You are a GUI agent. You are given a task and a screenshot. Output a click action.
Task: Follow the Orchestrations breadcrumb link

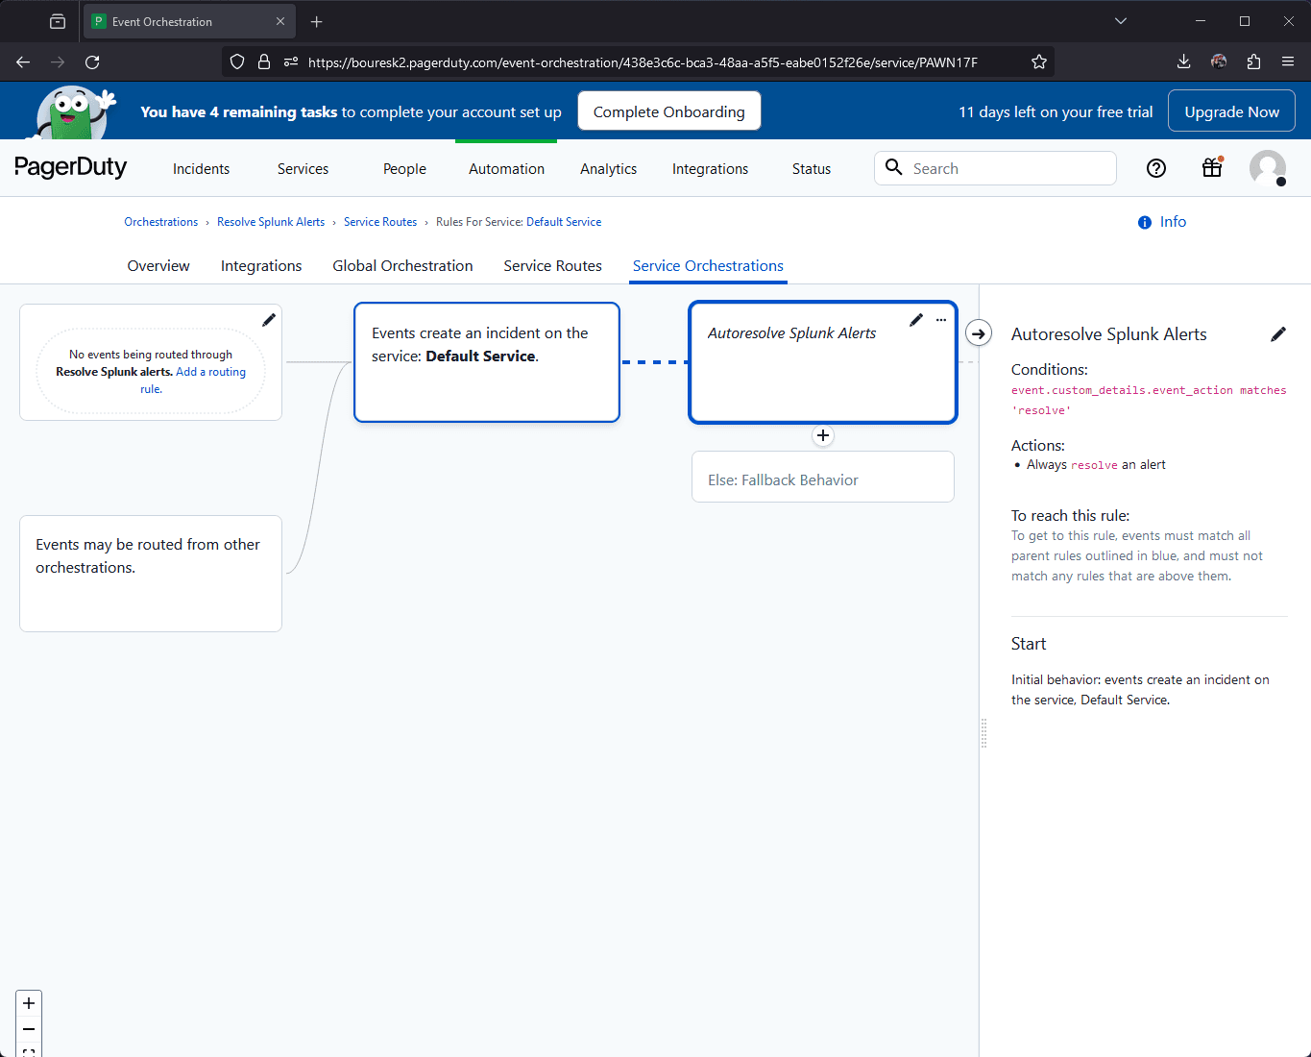[x=160, y=222]
